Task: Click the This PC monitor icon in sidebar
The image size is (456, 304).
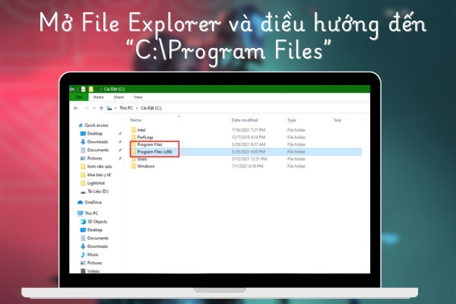Action: 81,214
